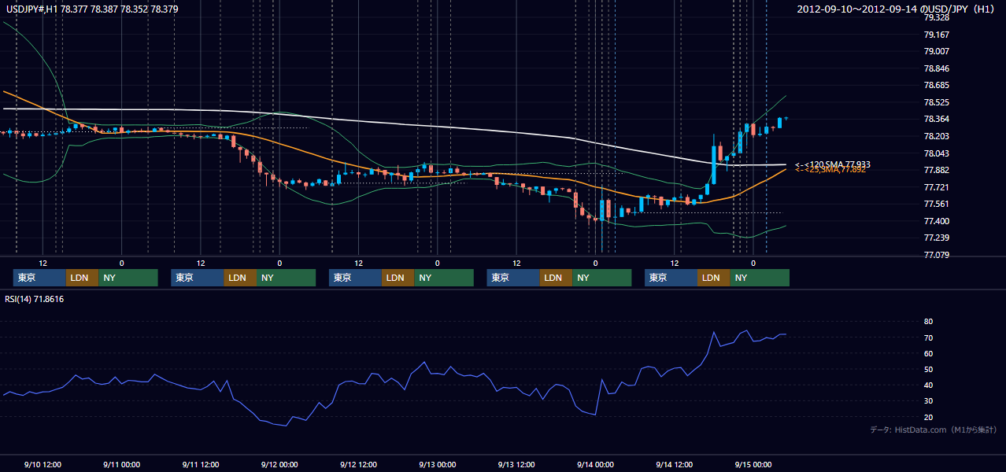Viewport: 1006px width, 472px height.
Task: Select the 77.079 price axis label
Action: pyautogui.click(x=936, y=255)
